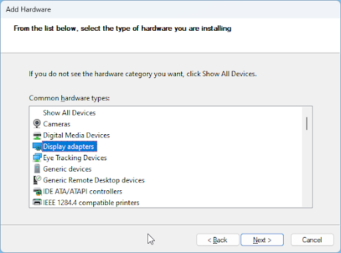Select the Display adapters entry

click(x=69, y=147)
